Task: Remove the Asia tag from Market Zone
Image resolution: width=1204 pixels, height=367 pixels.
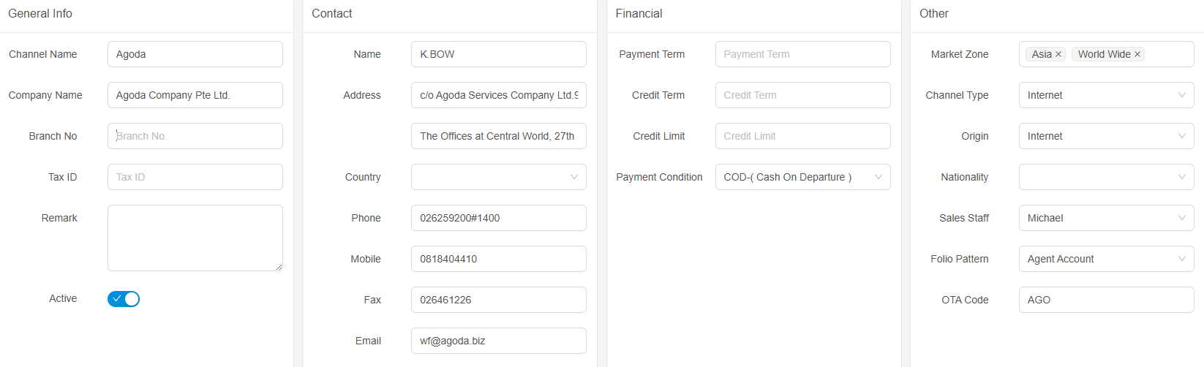Action: coord(1058,55)
